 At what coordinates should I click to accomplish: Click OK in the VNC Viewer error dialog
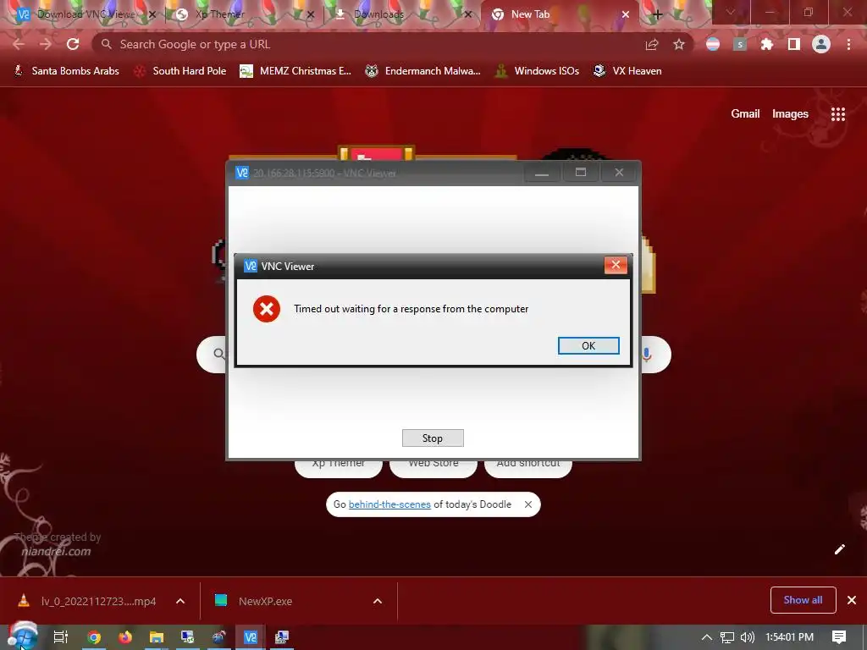click(588, 345)
